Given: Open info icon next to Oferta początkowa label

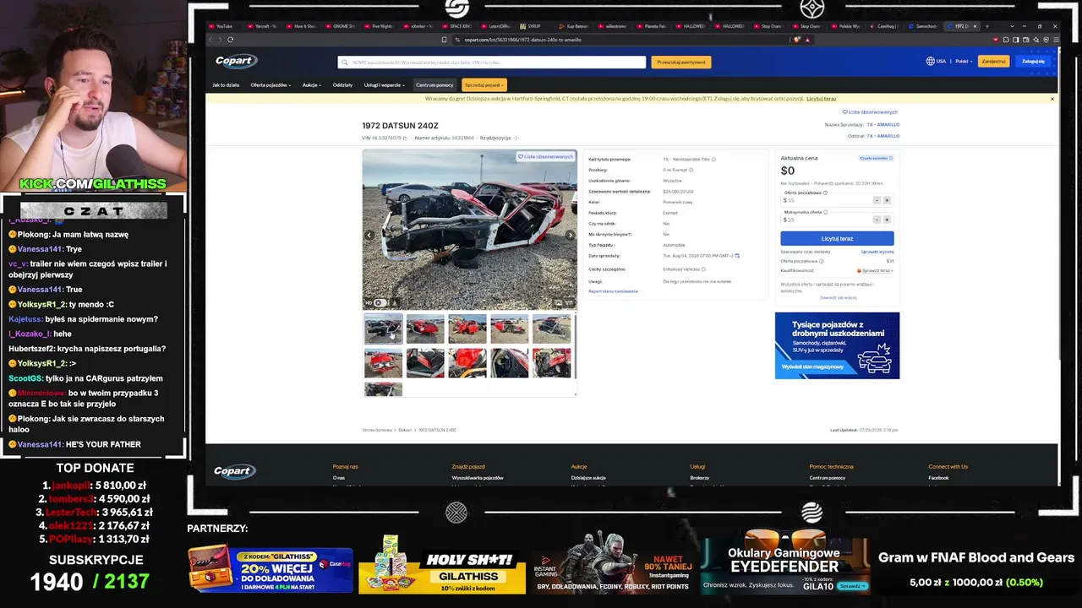Looking at the screenshot, I should tap(825, 193).
